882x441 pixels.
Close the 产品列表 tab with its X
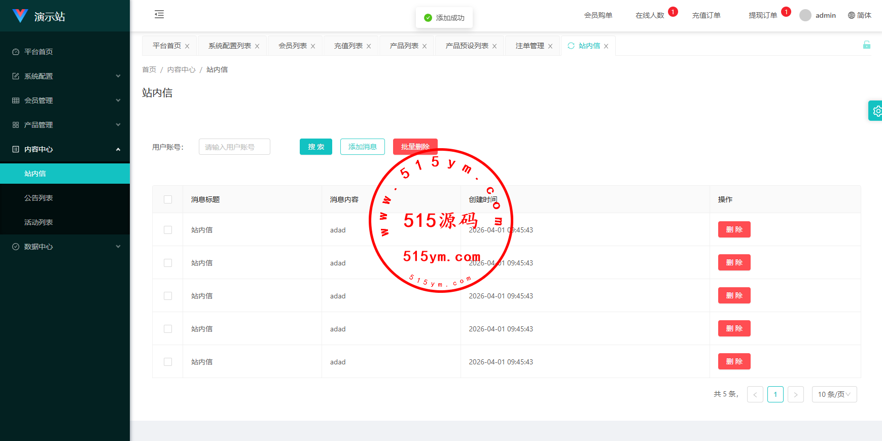pos(425,46)
